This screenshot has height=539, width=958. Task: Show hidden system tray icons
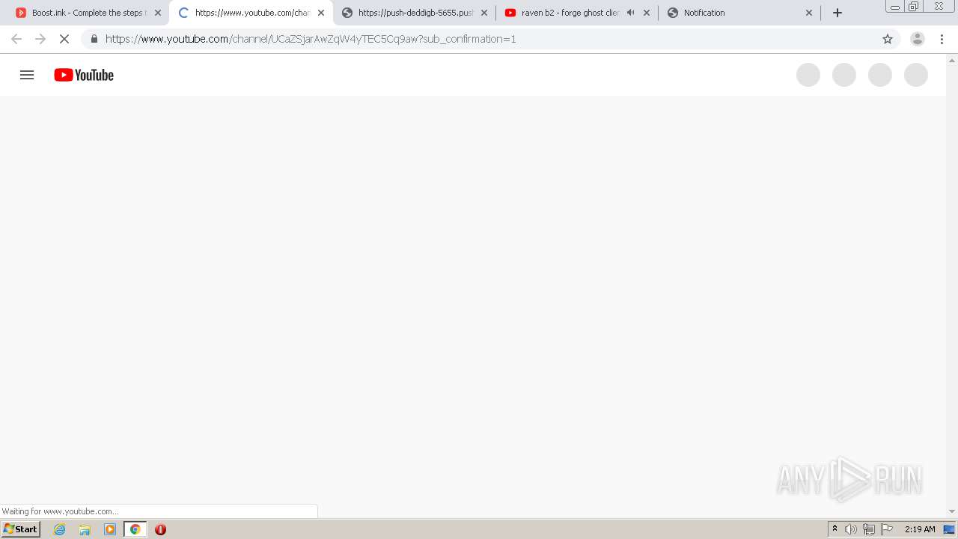point(835,529)
